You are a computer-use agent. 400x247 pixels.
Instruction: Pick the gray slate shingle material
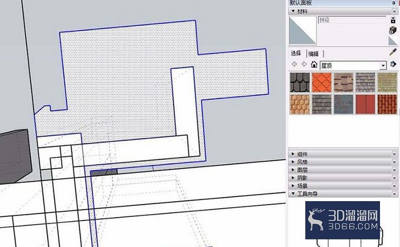click(x=322, y=104)
